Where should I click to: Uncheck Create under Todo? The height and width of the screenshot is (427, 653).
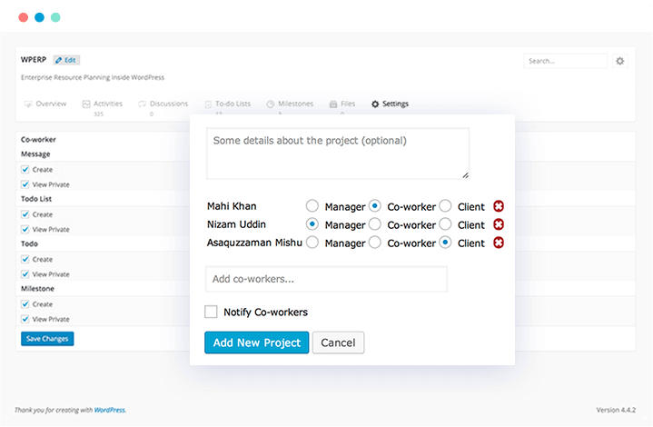[x=25, y=259]
